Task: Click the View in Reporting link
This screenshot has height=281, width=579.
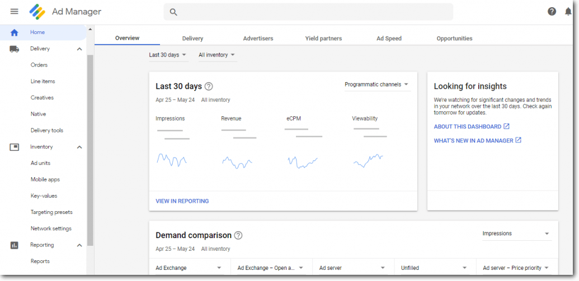Action: [182, 201]
